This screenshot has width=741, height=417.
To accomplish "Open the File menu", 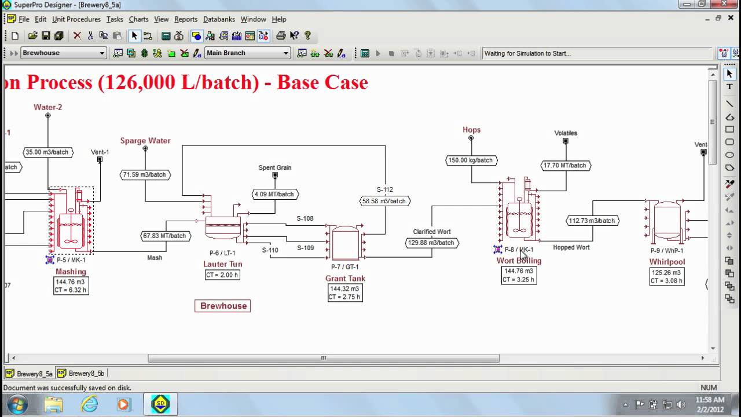I will tap(24, 19).
